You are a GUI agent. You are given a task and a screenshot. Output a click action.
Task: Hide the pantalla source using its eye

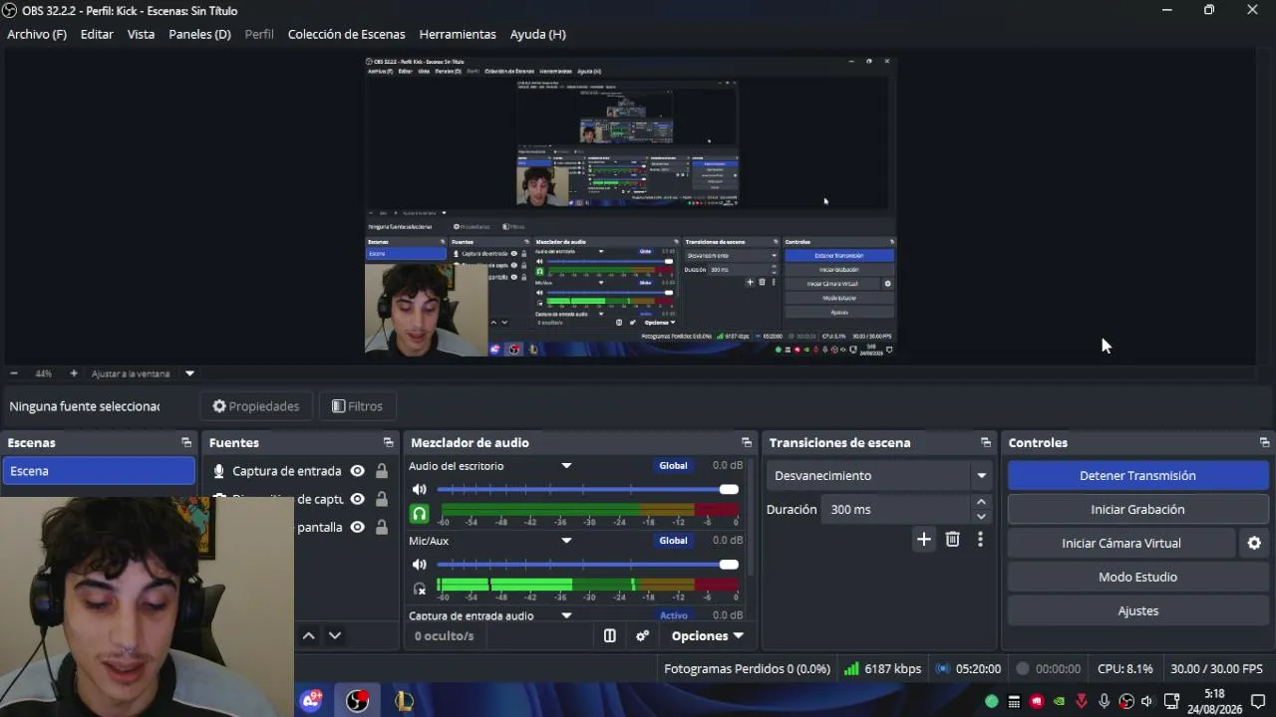(357, 527)
